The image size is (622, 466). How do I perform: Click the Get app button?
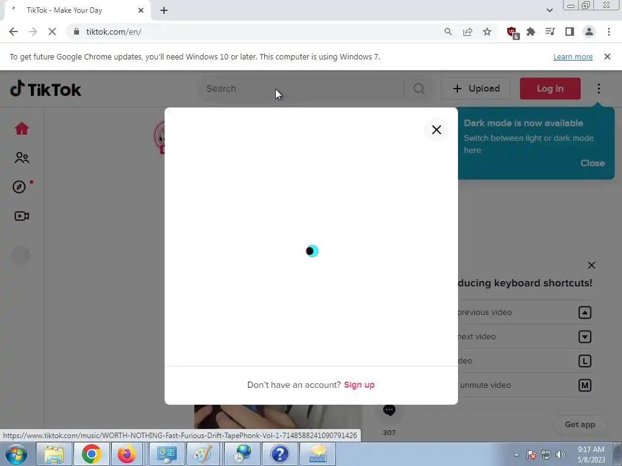579,424
